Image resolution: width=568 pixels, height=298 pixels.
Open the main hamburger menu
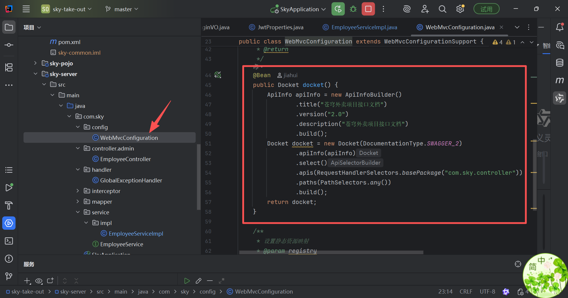26,9
